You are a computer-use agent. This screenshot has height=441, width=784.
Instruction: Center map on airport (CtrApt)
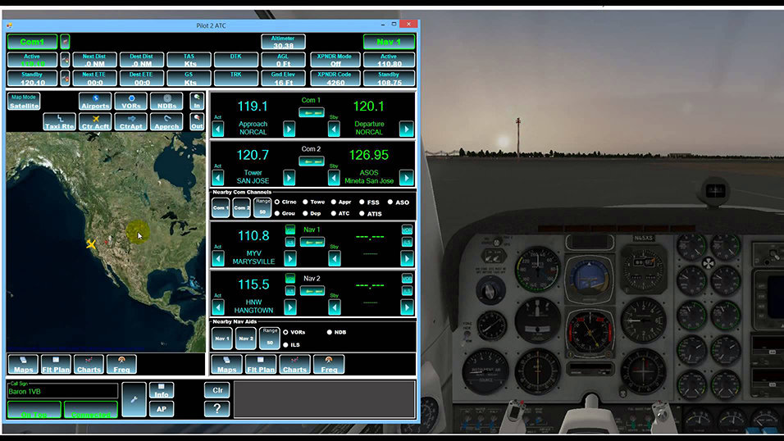coord(131,121)
